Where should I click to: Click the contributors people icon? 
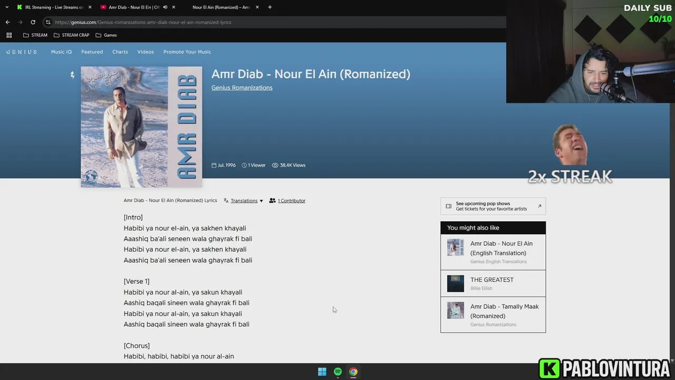click(272, 201)
